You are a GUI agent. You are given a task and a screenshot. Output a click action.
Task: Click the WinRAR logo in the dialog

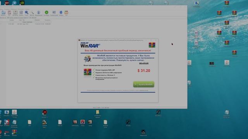pos(90,45)
